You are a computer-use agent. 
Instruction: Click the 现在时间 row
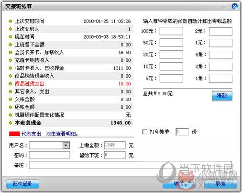coord(71,37)
